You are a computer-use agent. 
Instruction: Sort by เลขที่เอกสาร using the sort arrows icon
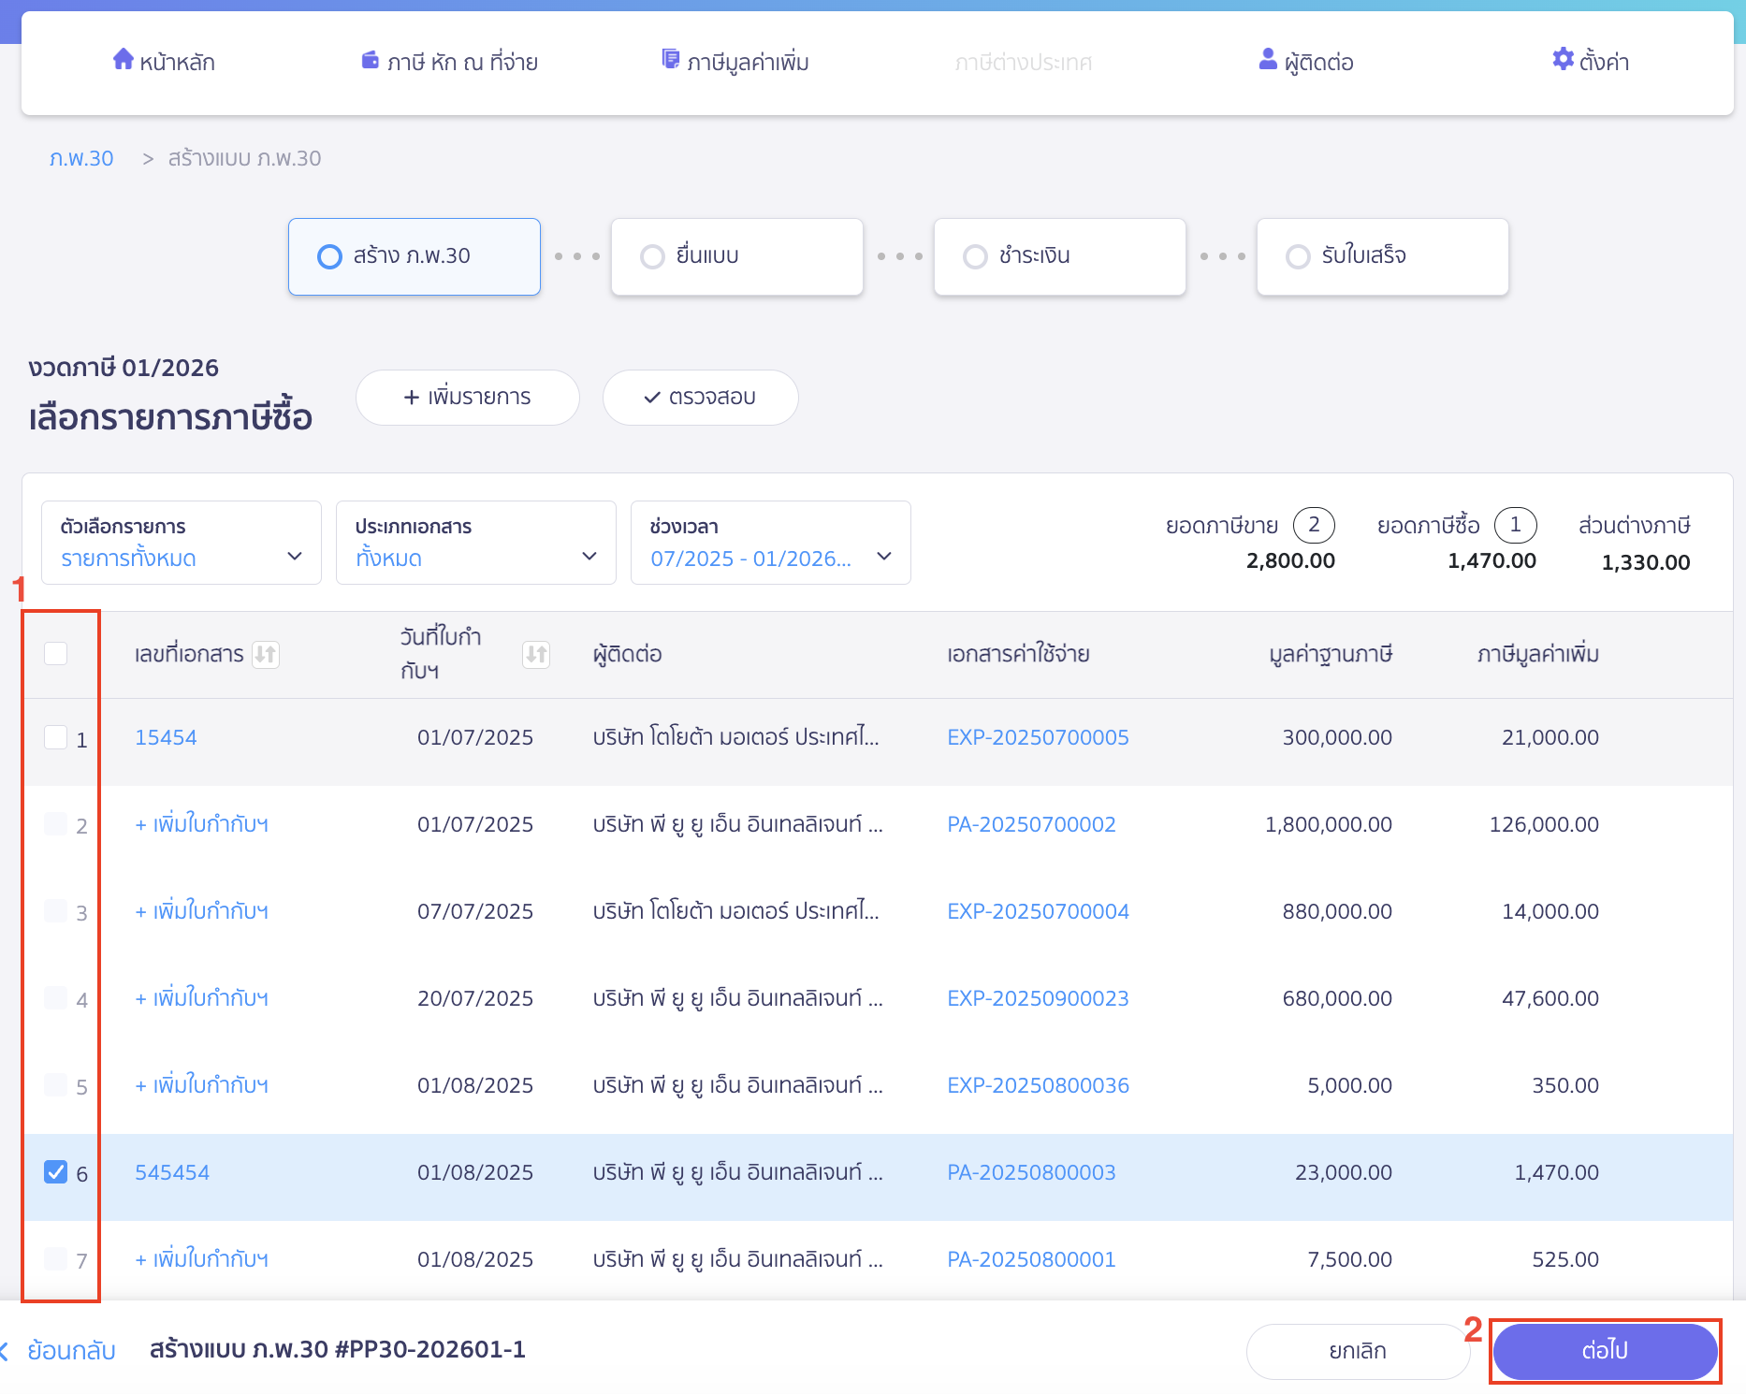pos(268,655)
